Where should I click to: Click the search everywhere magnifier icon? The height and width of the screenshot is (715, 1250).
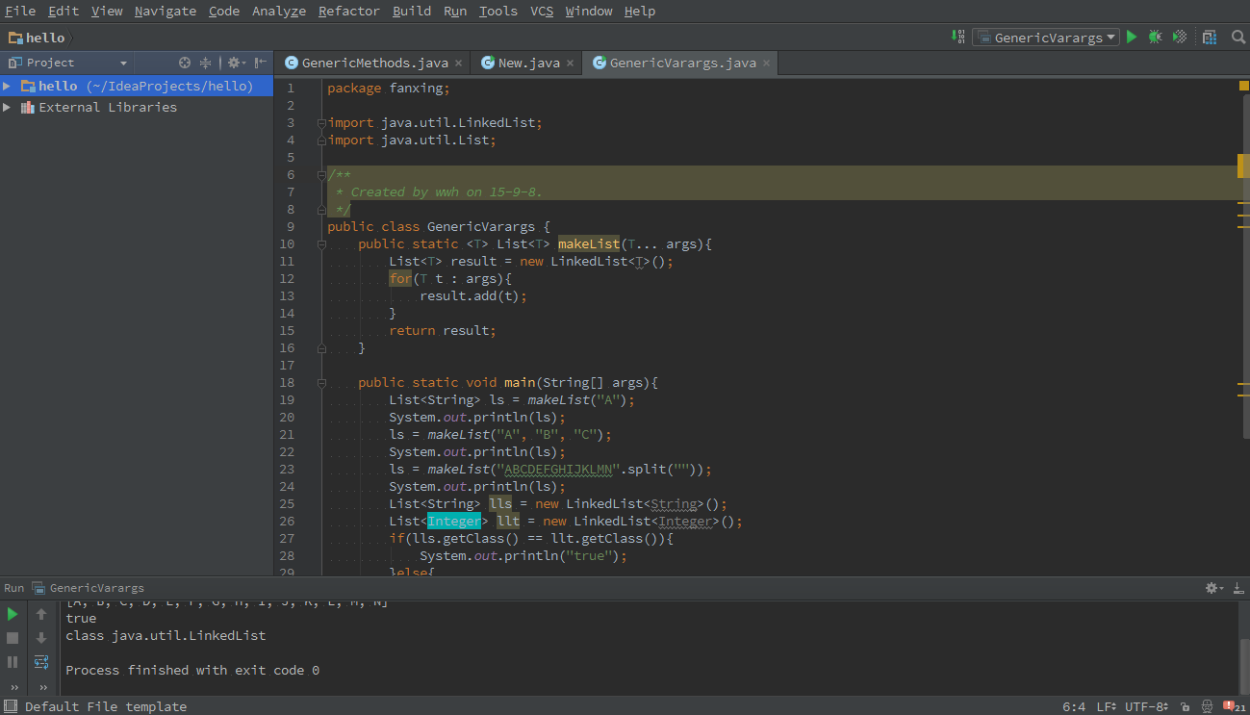pyautogui.click(x=1238, y=38)
